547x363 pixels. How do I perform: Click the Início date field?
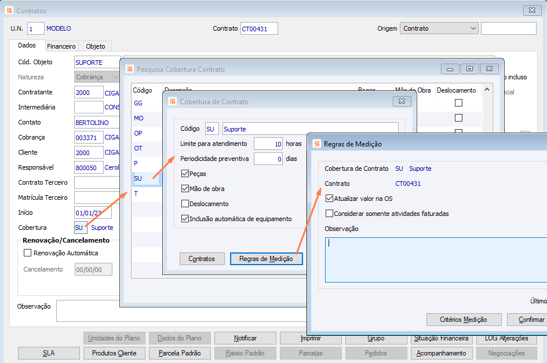pos(93,212)
